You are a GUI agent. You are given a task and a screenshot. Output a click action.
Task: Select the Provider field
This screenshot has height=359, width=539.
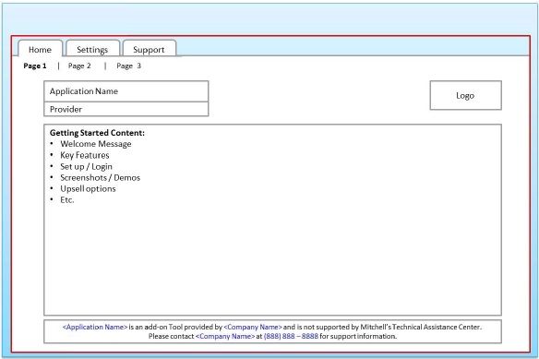(x=126, y=109)
